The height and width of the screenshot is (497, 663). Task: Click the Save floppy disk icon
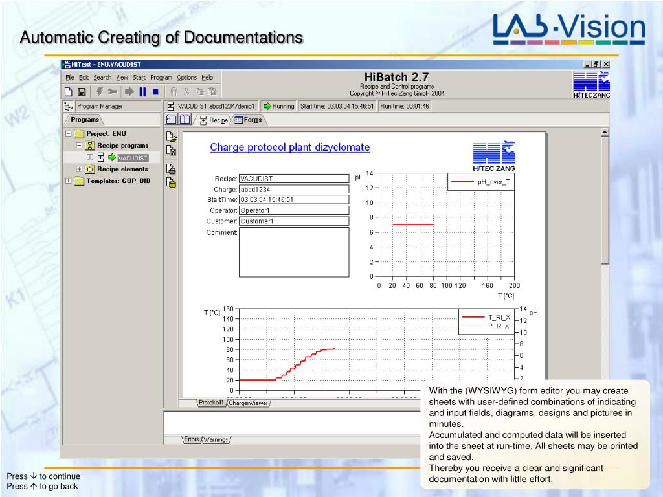[x=82, y=92]
